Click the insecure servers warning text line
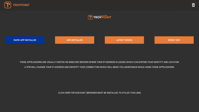 pos(99,62)
